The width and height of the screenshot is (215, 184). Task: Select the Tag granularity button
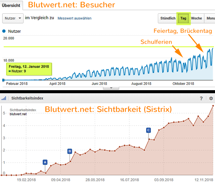(x=183, y=18)
